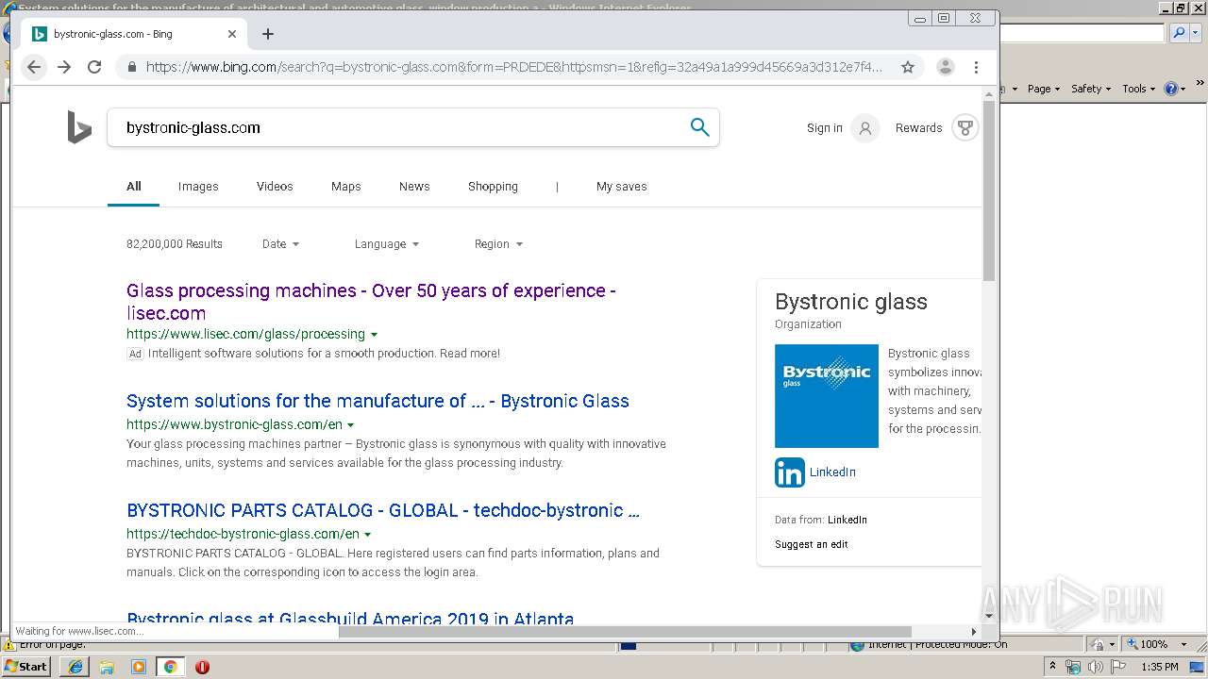Expand the Region filter dropdown
The image size is (1208, 679).
pyautogui.click(x=498, y=243)
